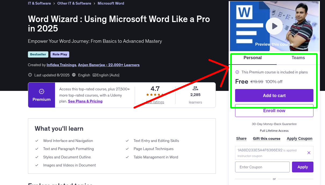
Task: Click the last-updated clock icon
Action: pyautogui.click(x=30, y=75)
